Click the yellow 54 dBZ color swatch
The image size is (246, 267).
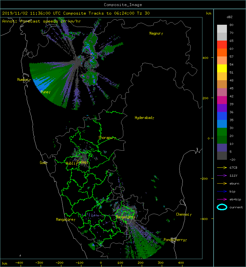pyautogui.click(x=222, y=68)
